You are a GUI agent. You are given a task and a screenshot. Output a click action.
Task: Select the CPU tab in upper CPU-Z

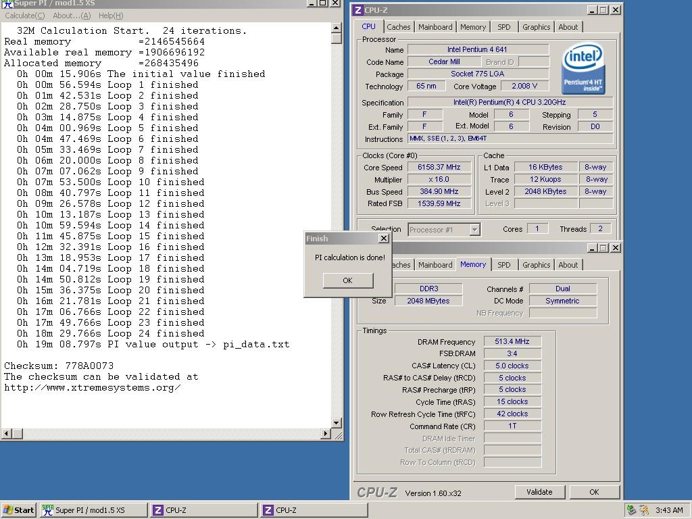pyautogui.click(x=368, y=26)
